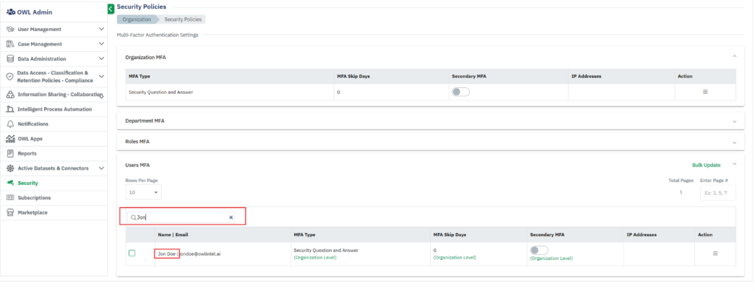Open Jon Doe row action menu icon
Viewport: 755px width, 291px height.
tap(715, 253)
